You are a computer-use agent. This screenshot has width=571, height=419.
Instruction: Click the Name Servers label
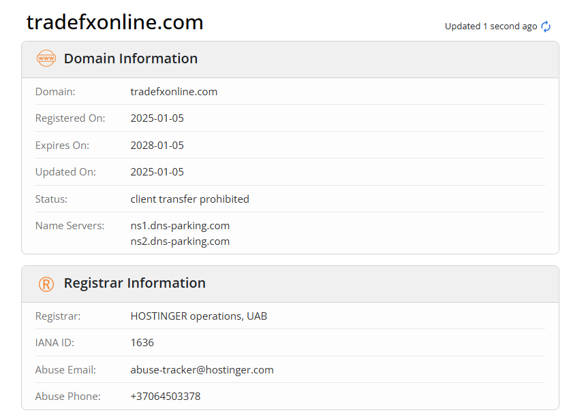(x=70, y=225)
